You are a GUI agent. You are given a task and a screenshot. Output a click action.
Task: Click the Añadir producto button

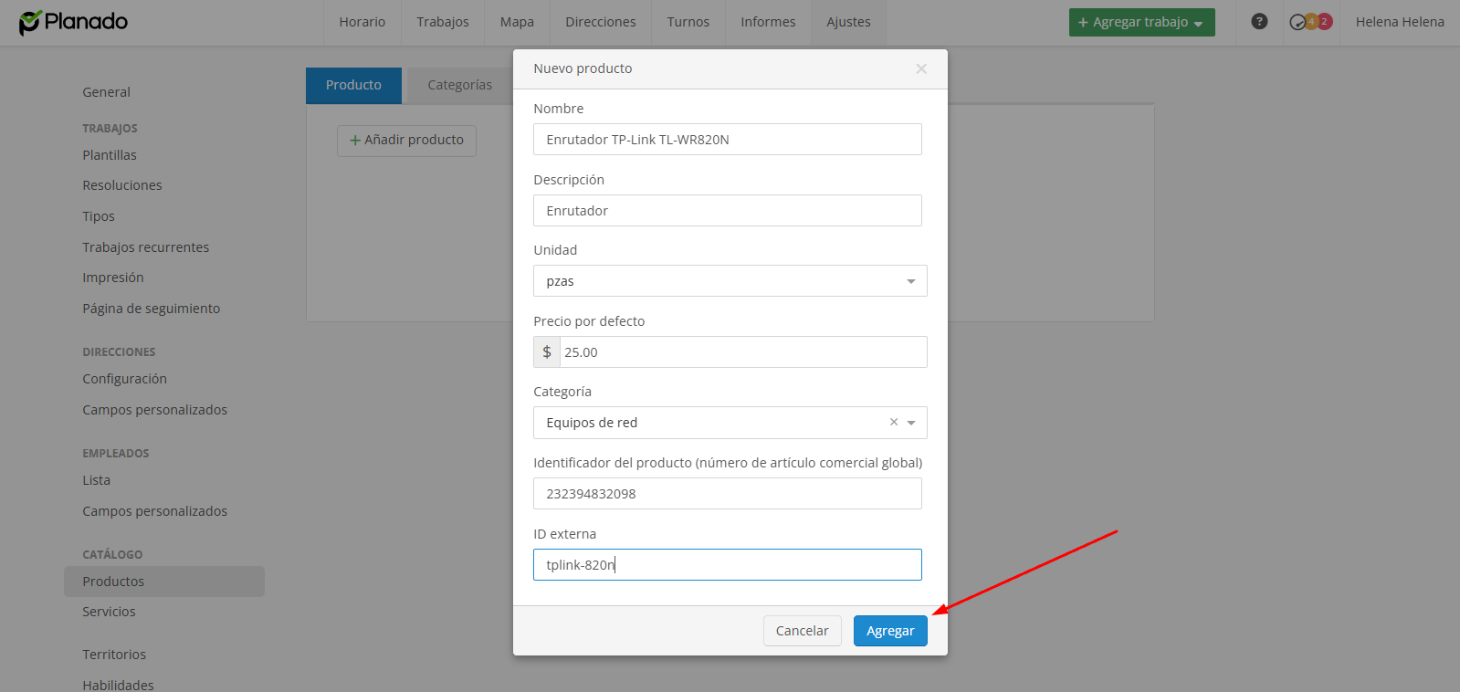tap(406, 141)
